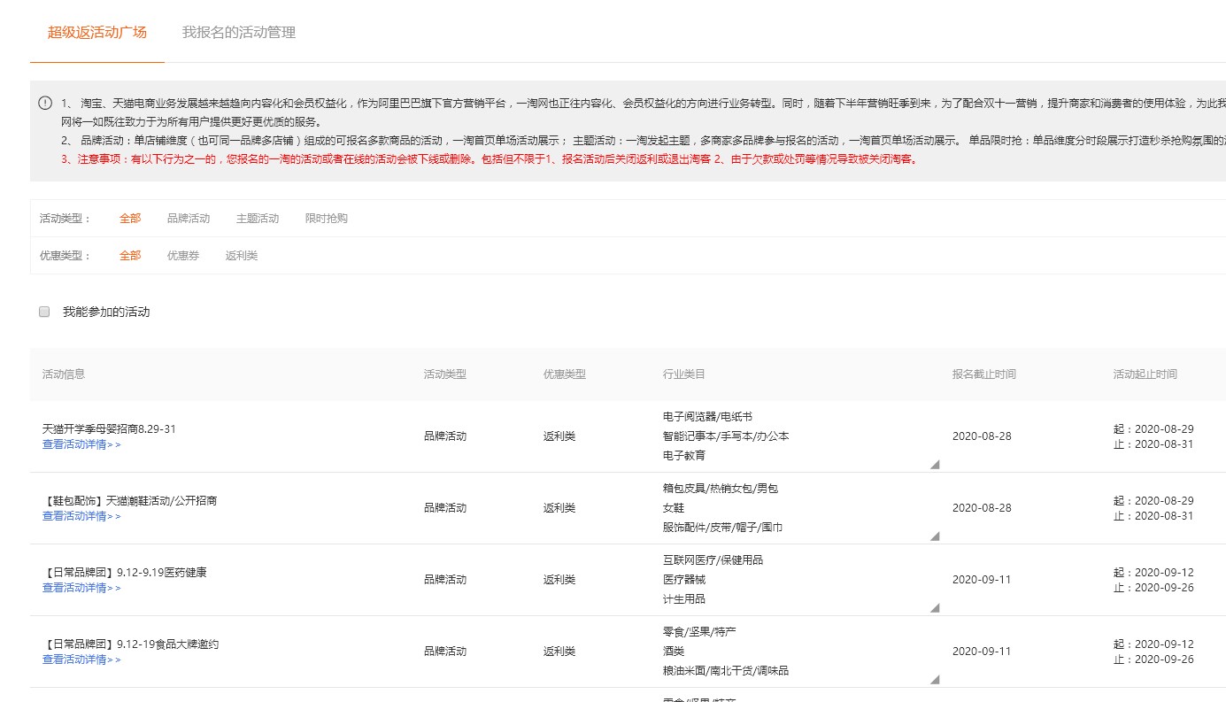Expand categories for 食品大牌邀约 row
This screenshot has height=702, width=1226.
click(x=933, y=680)
